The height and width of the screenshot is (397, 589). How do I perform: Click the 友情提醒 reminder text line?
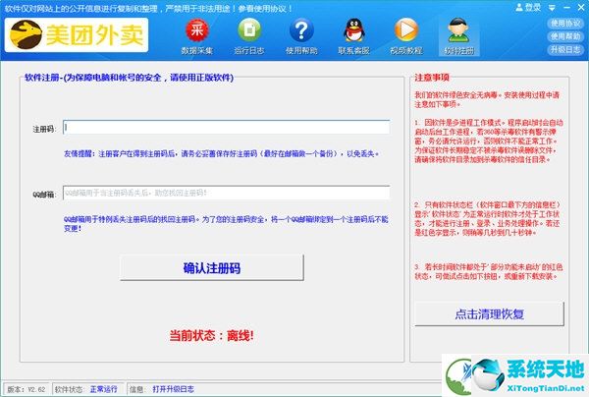click(222, 153)
